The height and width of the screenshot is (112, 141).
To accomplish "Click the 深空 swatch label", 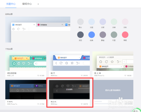I will (x=80, y=40).
